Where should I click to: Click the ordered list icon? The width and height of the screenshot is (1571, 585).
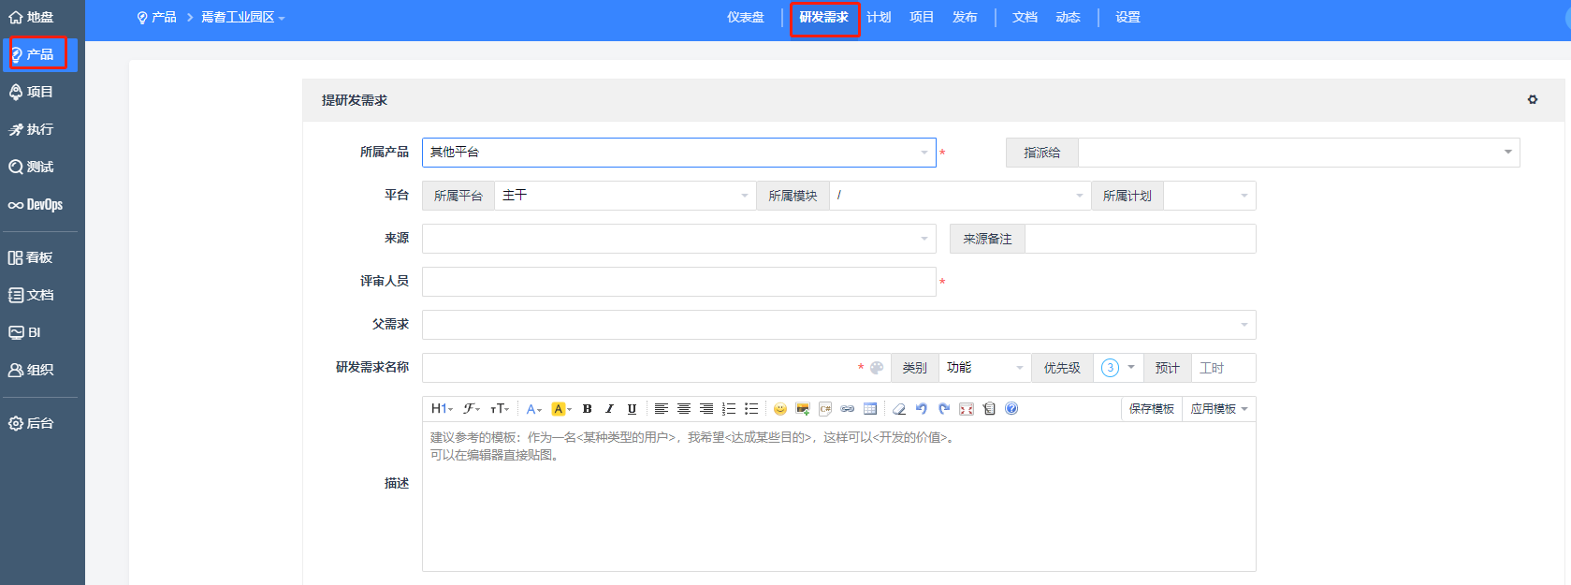coord(729,409)
